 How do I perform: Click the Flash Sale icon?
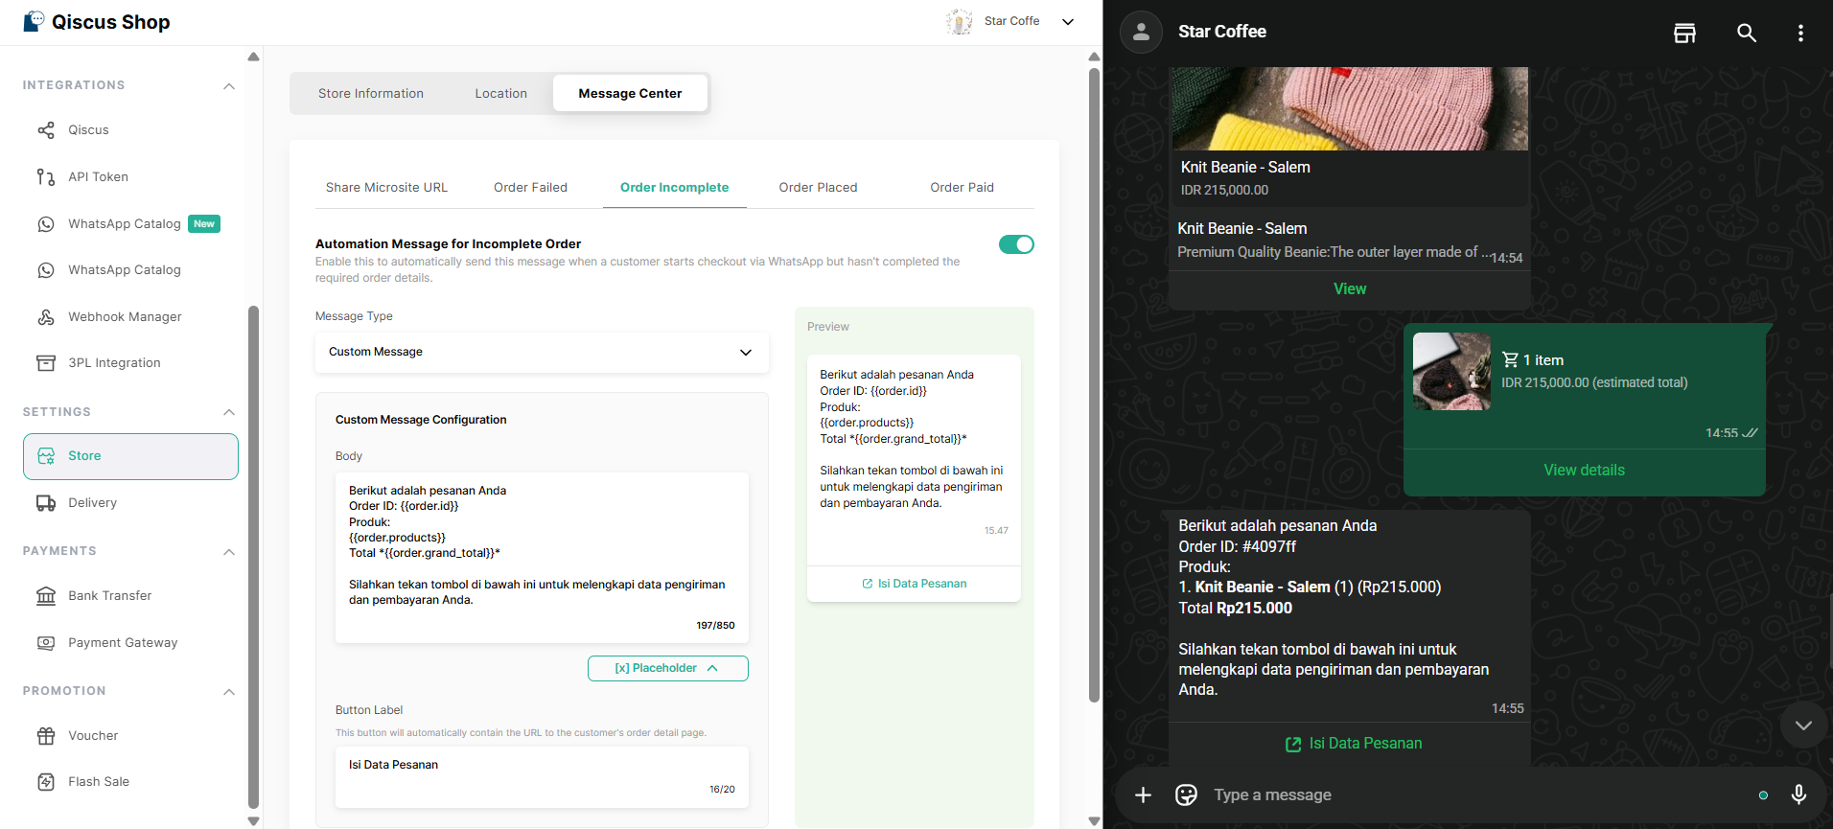[46, 782]
